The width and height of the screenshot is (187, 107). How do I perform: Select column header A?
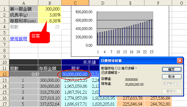24,3
